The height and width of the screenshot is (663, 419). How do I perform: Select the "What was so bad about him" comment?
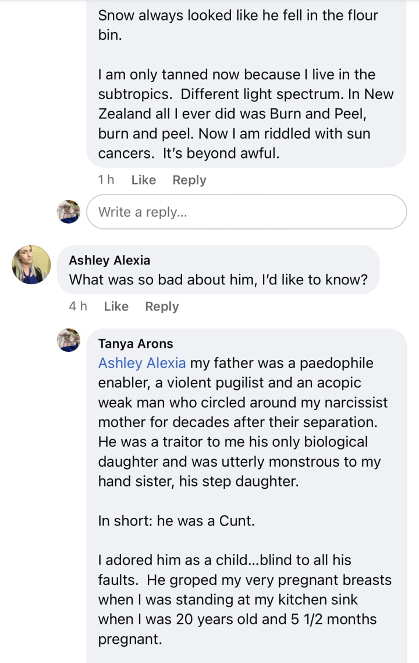218,280
